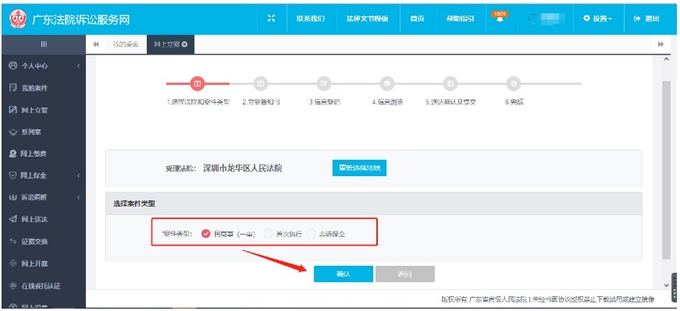Expand 诉讼调解 submenu chevron
680x311 pixels.
coord(79,197)
